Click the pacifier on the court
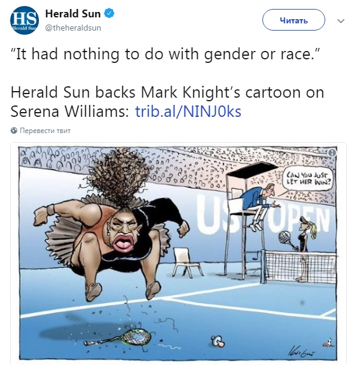 [217, 341]
